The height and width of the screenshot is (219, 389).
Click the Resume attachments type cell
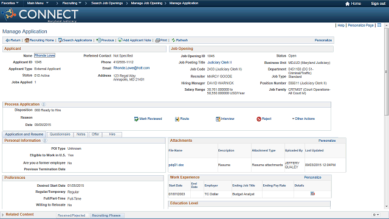click(267, 165)
